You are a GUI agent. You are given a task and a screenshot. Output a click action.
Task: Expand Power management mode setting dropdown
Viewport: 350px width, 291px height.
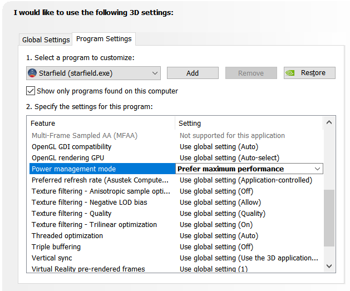tap(317, 169)
